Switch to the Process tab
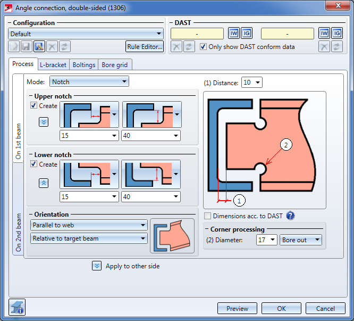 coord(23,64)
